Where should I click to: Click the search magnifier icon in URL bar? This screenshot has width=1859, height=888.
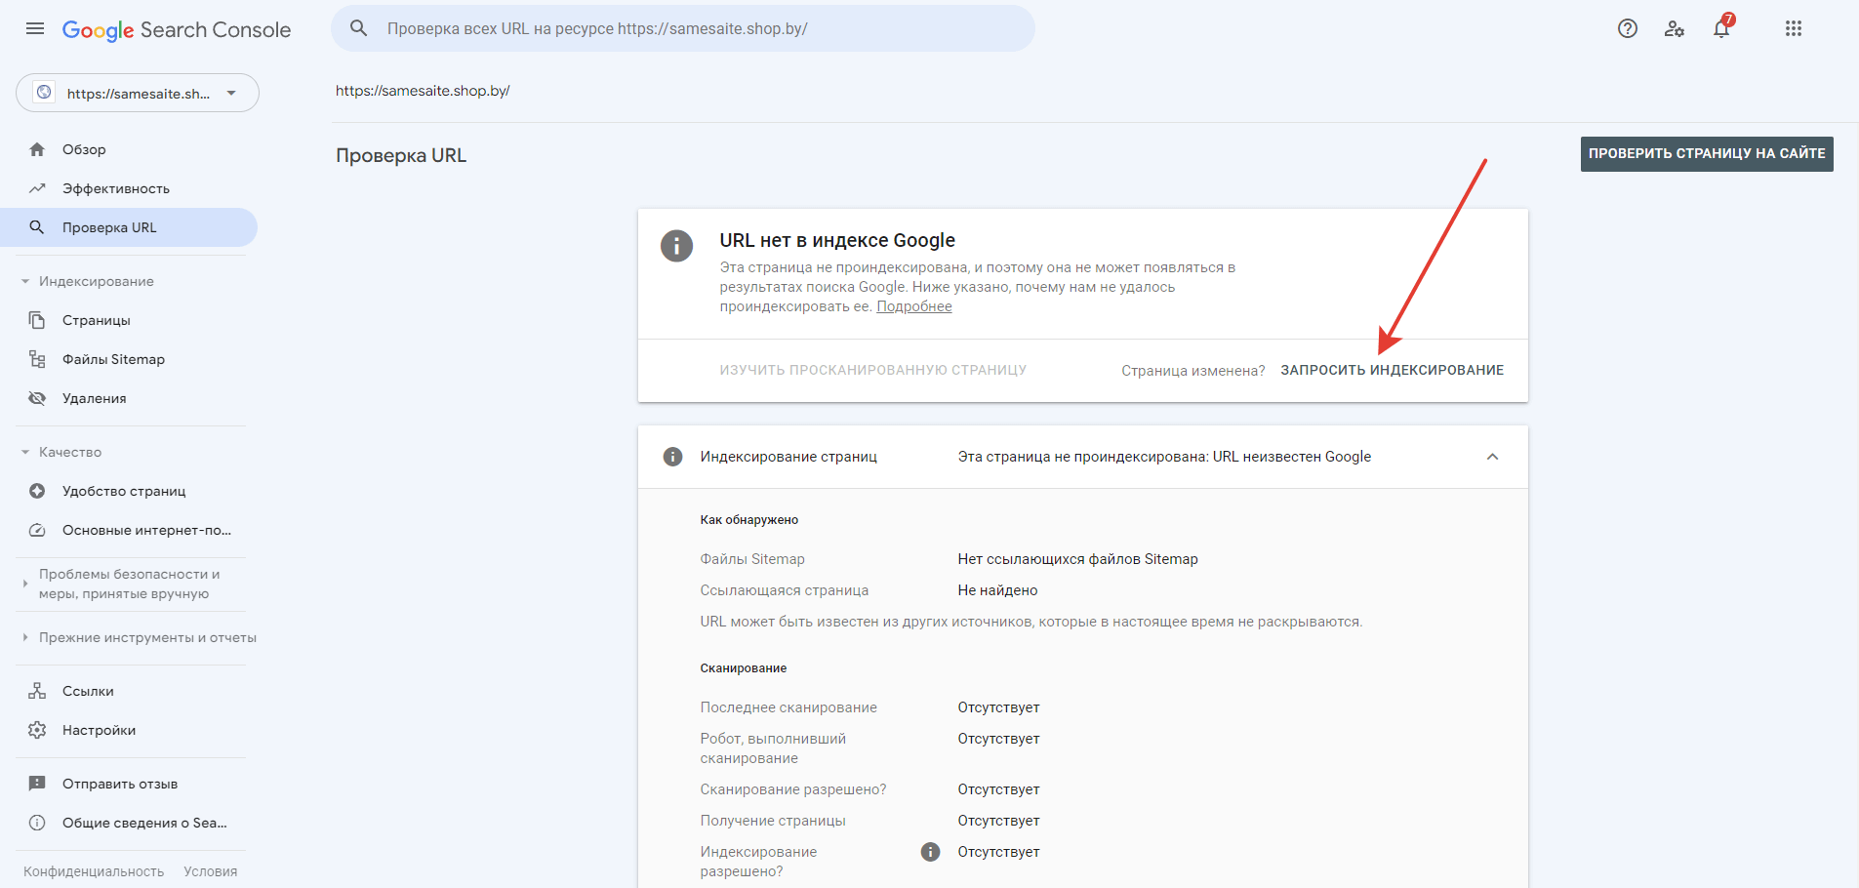[x=359, y=28]
